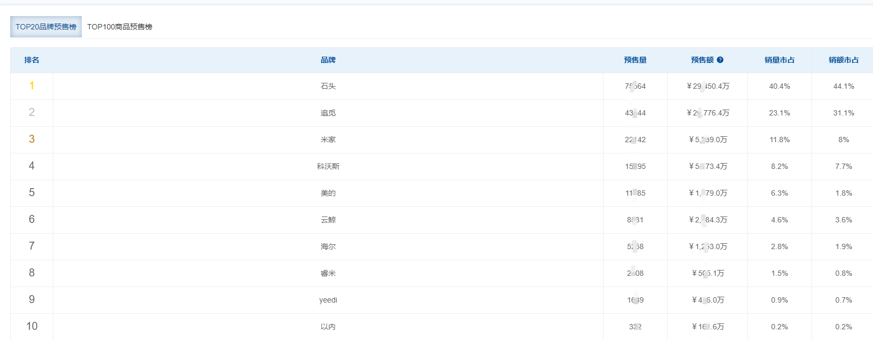Click the presale amount cell for 云鲸
This screenshot has height=340, width=873.
pos(708,220)
